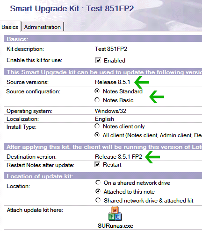Screen dimensions: 202x231
Task: Click the Enable this kit for use: label
Action: (x=34, y=60)
